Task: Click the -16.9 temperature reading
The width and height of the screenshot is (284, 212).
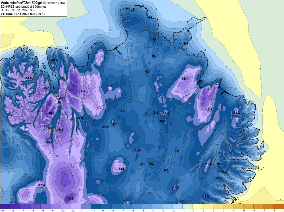Action: pyautogui.click(x=70, y=198)
